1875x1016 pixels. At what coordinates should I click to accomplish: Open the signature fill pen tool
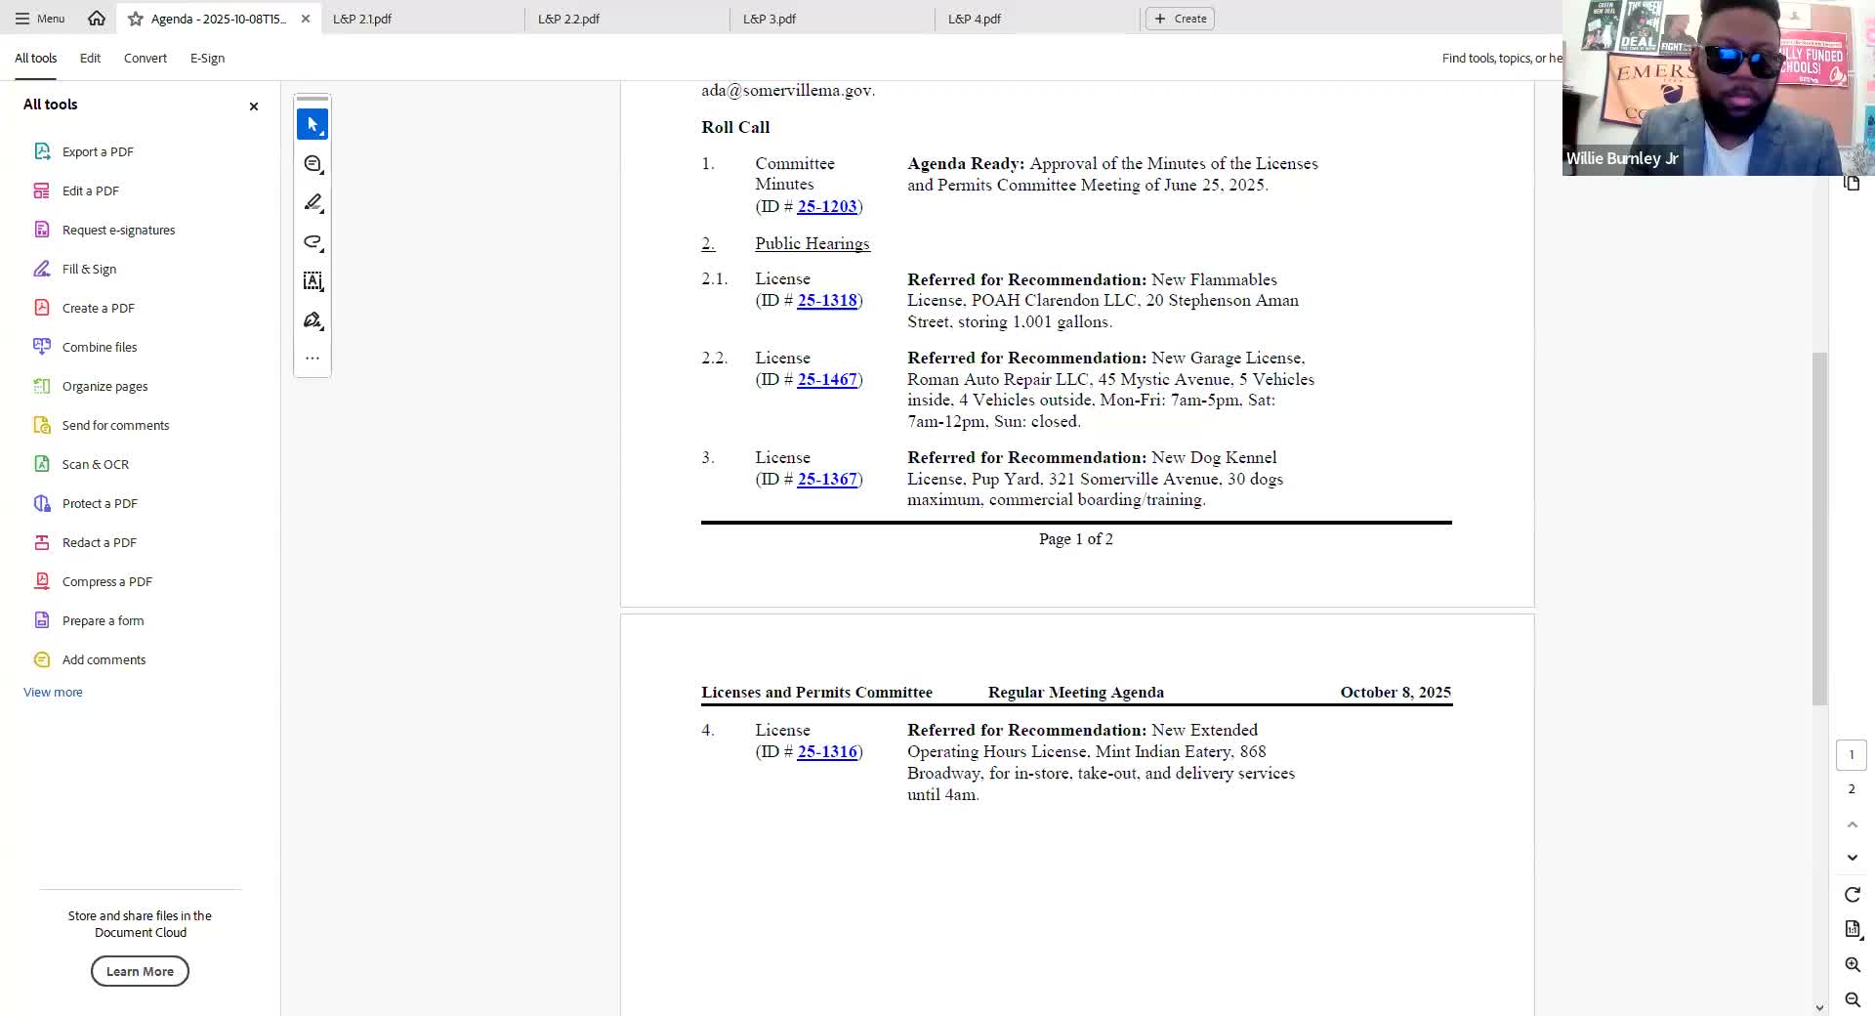point(312,320)
